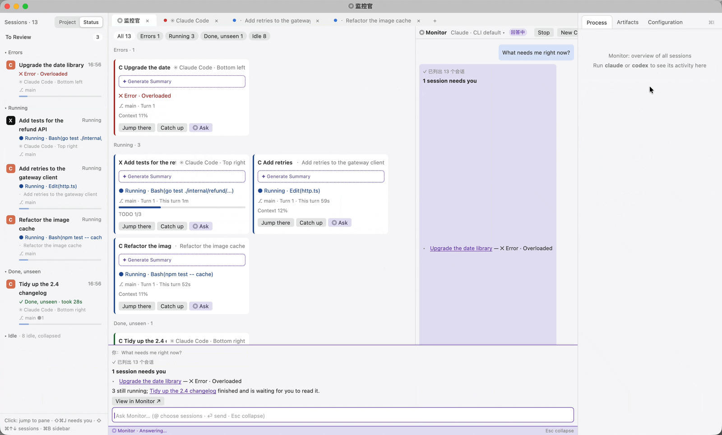The height and width of the screenshot is (435, 722).
Task: Filter sessions by Running 3
Action: (181, 36)
